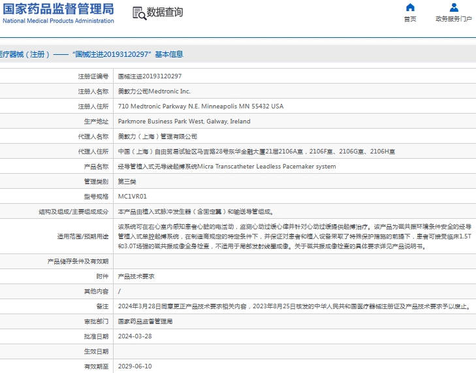Click the 备注 row label
This screenshot has height=373, width=476.
103,306
